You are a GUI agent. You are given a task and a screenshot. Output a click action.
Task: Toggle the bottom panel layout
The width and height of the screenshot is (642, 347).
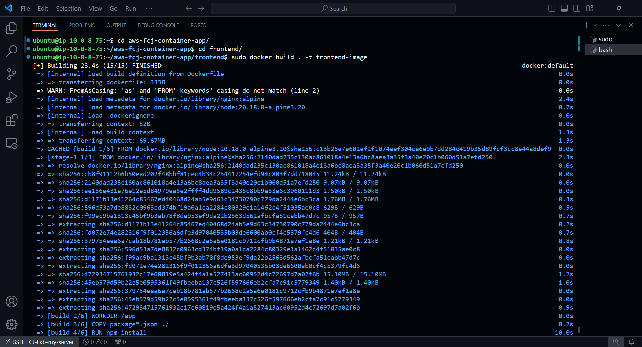[x=564, y=8]
